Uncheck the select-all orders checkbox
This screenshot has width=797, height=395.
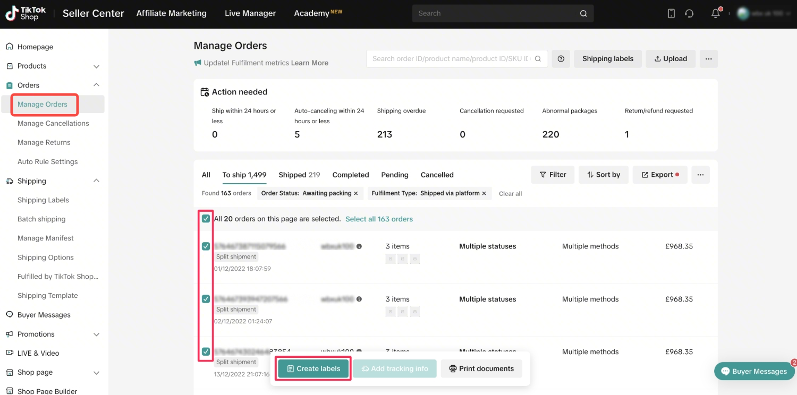point(206,219)
